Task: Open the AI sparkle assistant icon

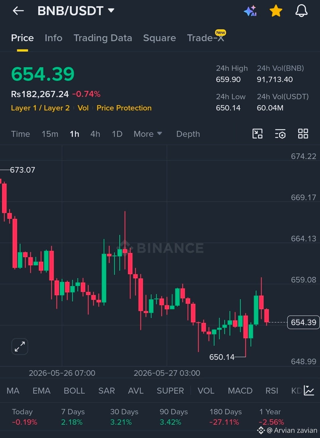Action: 250,11
